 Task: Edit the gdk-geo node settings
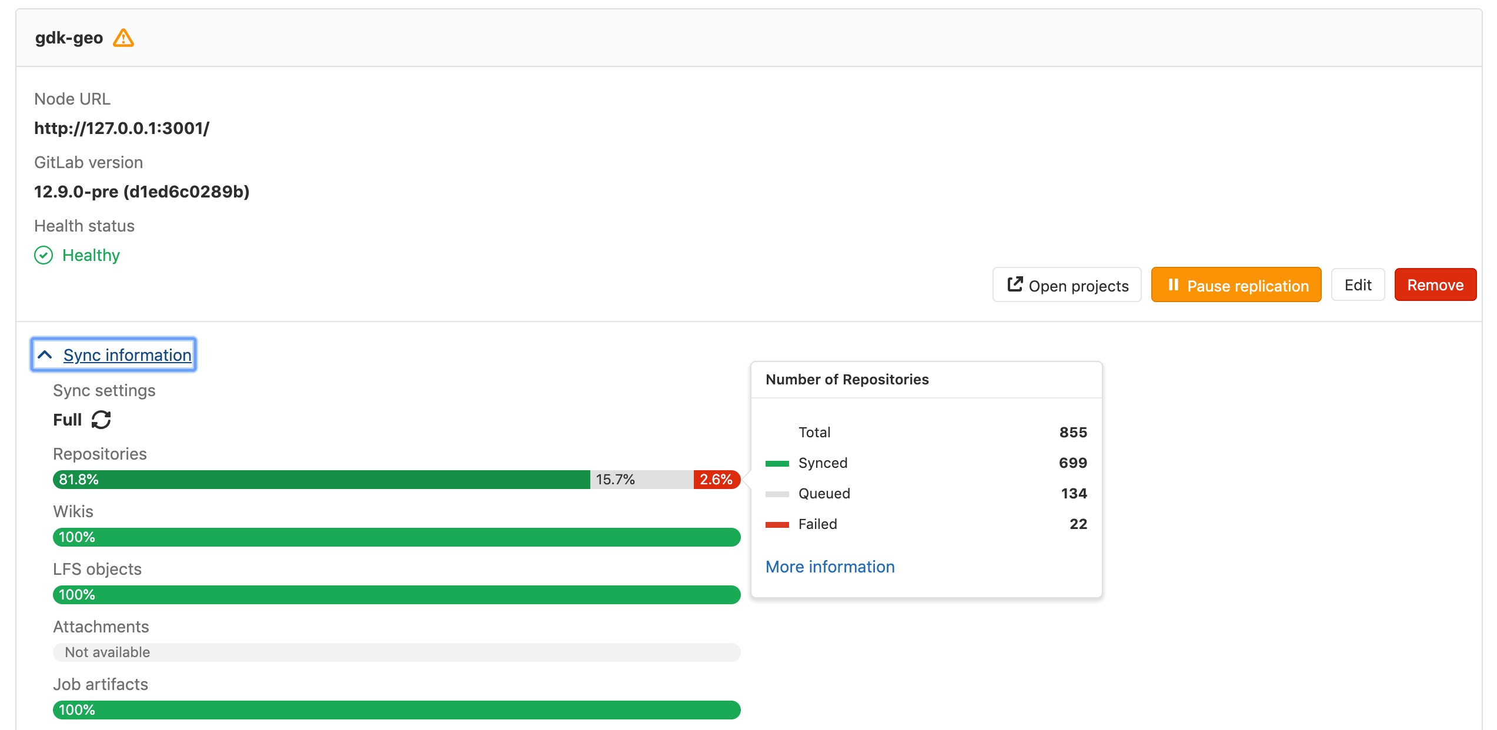[1358, 284]
